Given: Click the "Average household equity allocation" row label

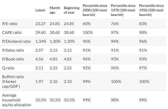Looking at the screenshot, I should [x=17, y=100].
